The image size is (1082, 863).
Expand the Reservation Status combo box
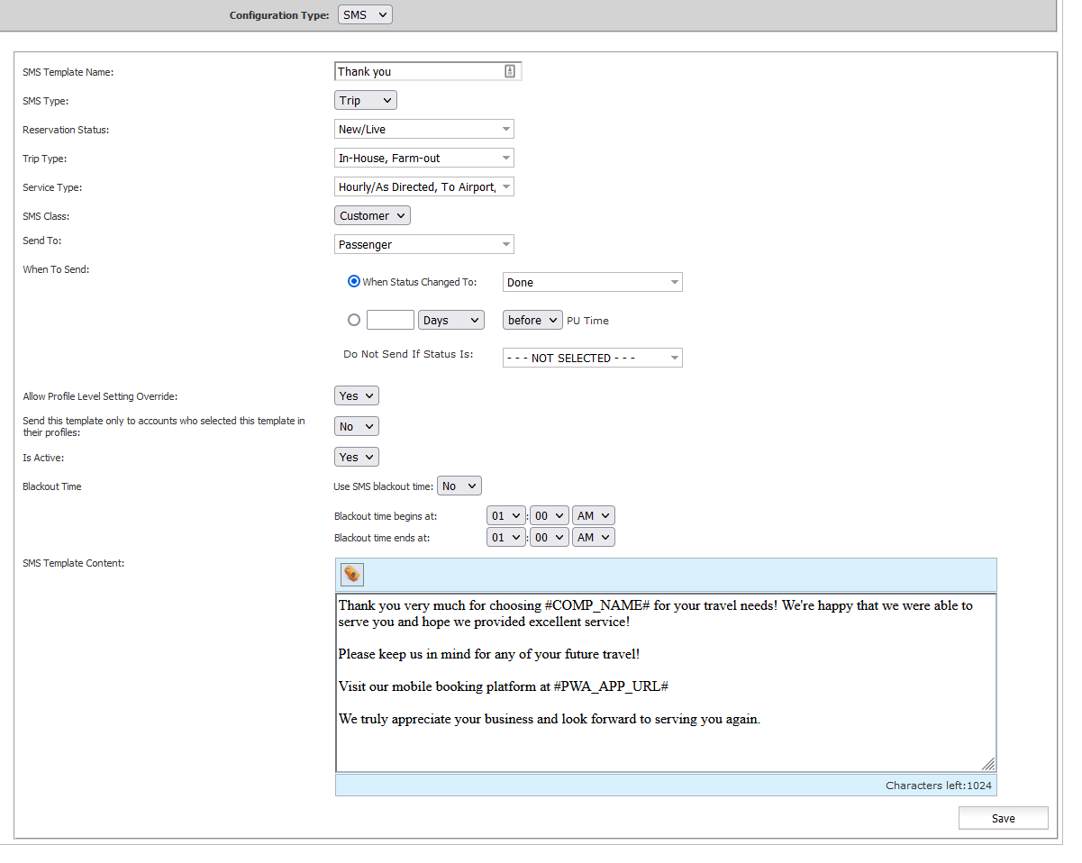click(x=423, y=129)
